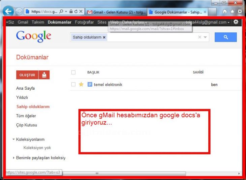Click the search magnifier in address bar

(61, 11)
